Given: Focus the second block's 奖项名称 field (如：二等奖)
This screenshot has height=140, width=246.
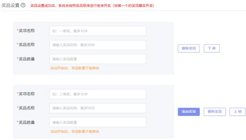Looking at the screenshot, I should 98,94.
